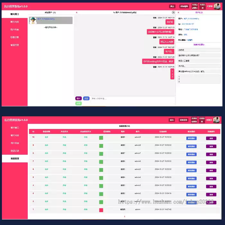Click the blue 发送 button
Viewport: 225px width, 225px height.
pos(86,98)
